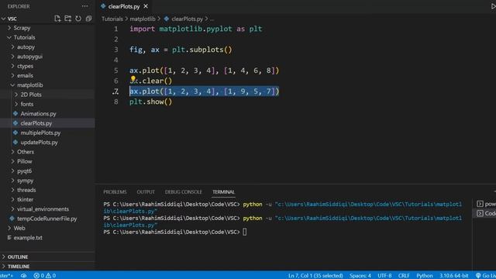496x279 pixels.
Task: Click the Tutorials breadcrumb
Action: tap(112, 19)
